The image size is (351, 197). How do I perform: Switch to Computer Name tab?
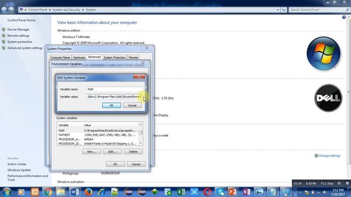60,57
